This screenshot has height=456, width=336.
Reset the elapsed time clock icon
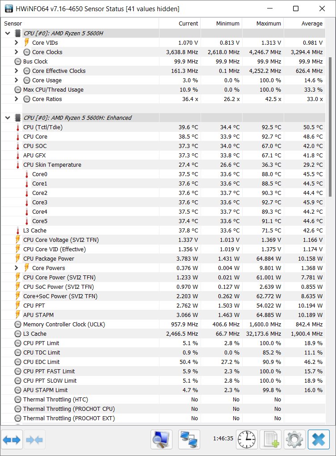point(247,439)
